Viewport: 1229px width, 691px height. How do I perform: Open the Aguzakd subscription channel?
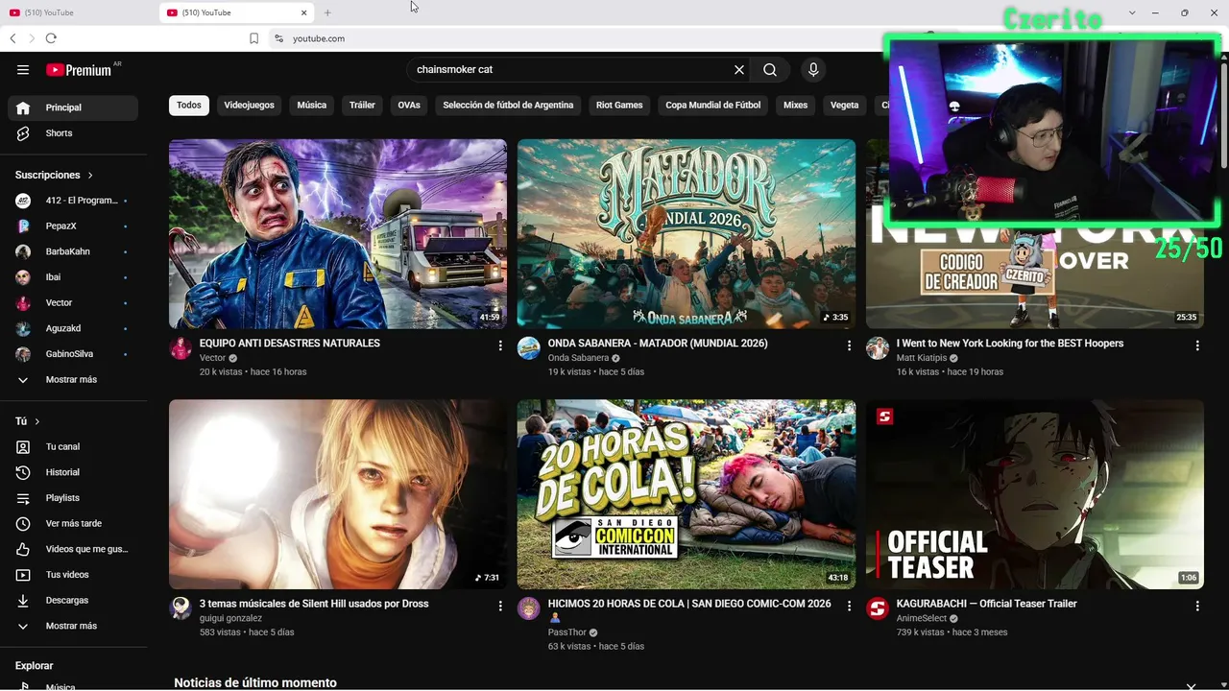tap(73, 328)
